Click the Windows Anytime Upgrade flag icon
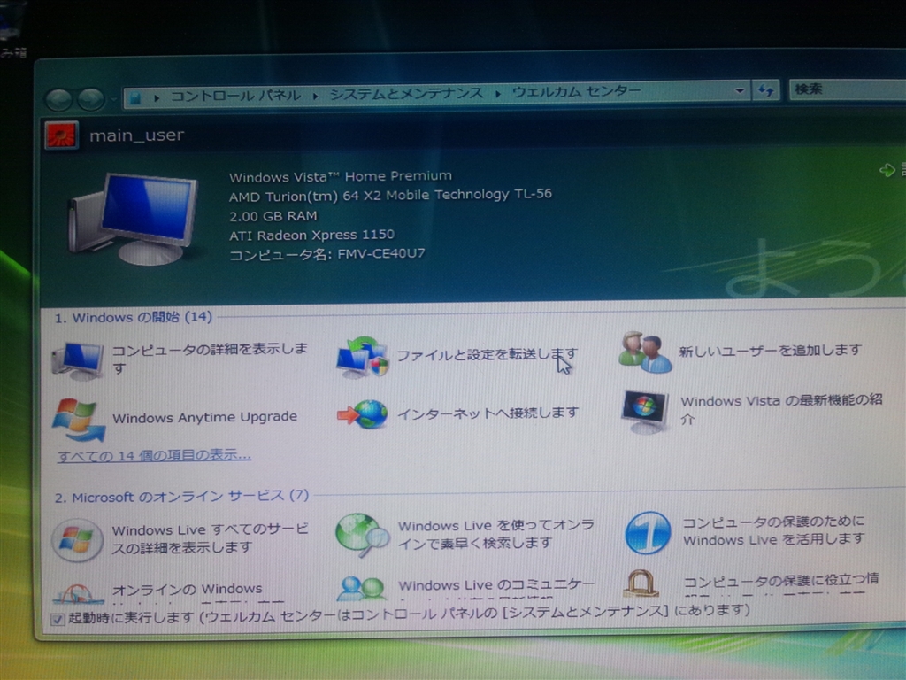The height and width of the screenshot is (680, 906). (x=78, y=421)
